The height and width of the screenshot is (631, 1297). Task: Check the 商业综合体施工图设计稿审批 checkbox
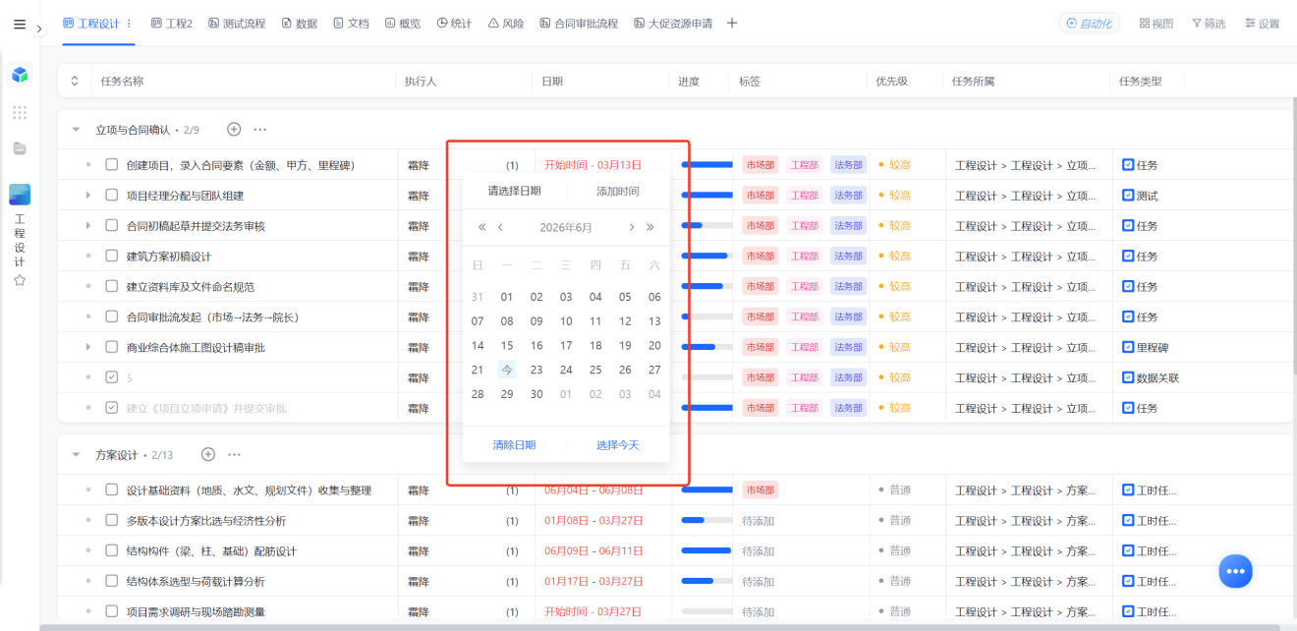(112, 348)
